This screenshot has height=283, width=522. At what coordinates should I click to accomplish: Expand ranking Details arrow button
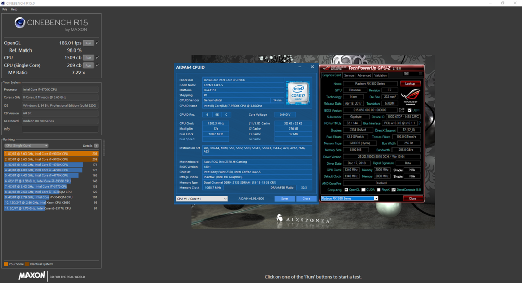(x=96, y=146)
